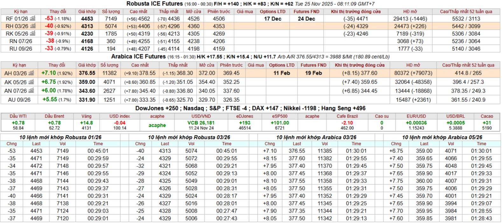
Task: Click '10 lệnh mới khớp Robusta 01/26' heading
Action: tap(60, 137)
